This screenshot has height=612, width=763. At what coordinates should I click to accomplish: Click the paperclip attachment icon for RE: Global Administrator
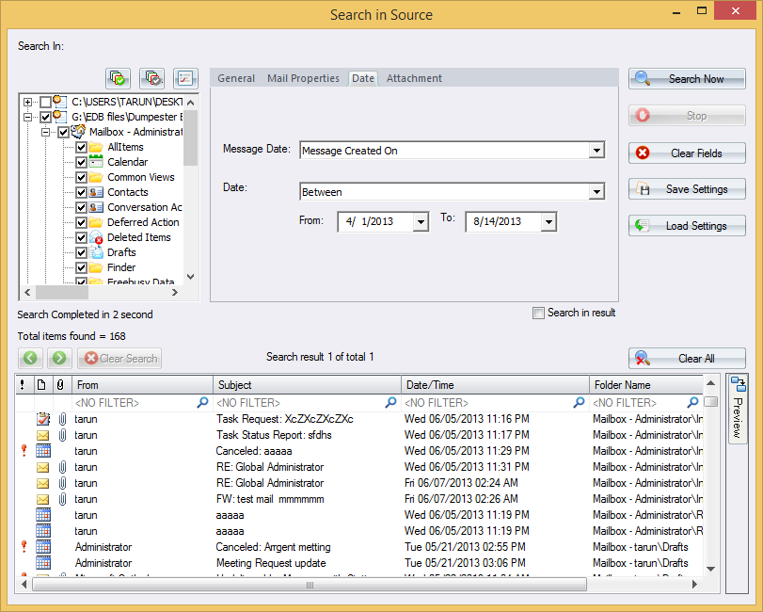tap(62, 467)
